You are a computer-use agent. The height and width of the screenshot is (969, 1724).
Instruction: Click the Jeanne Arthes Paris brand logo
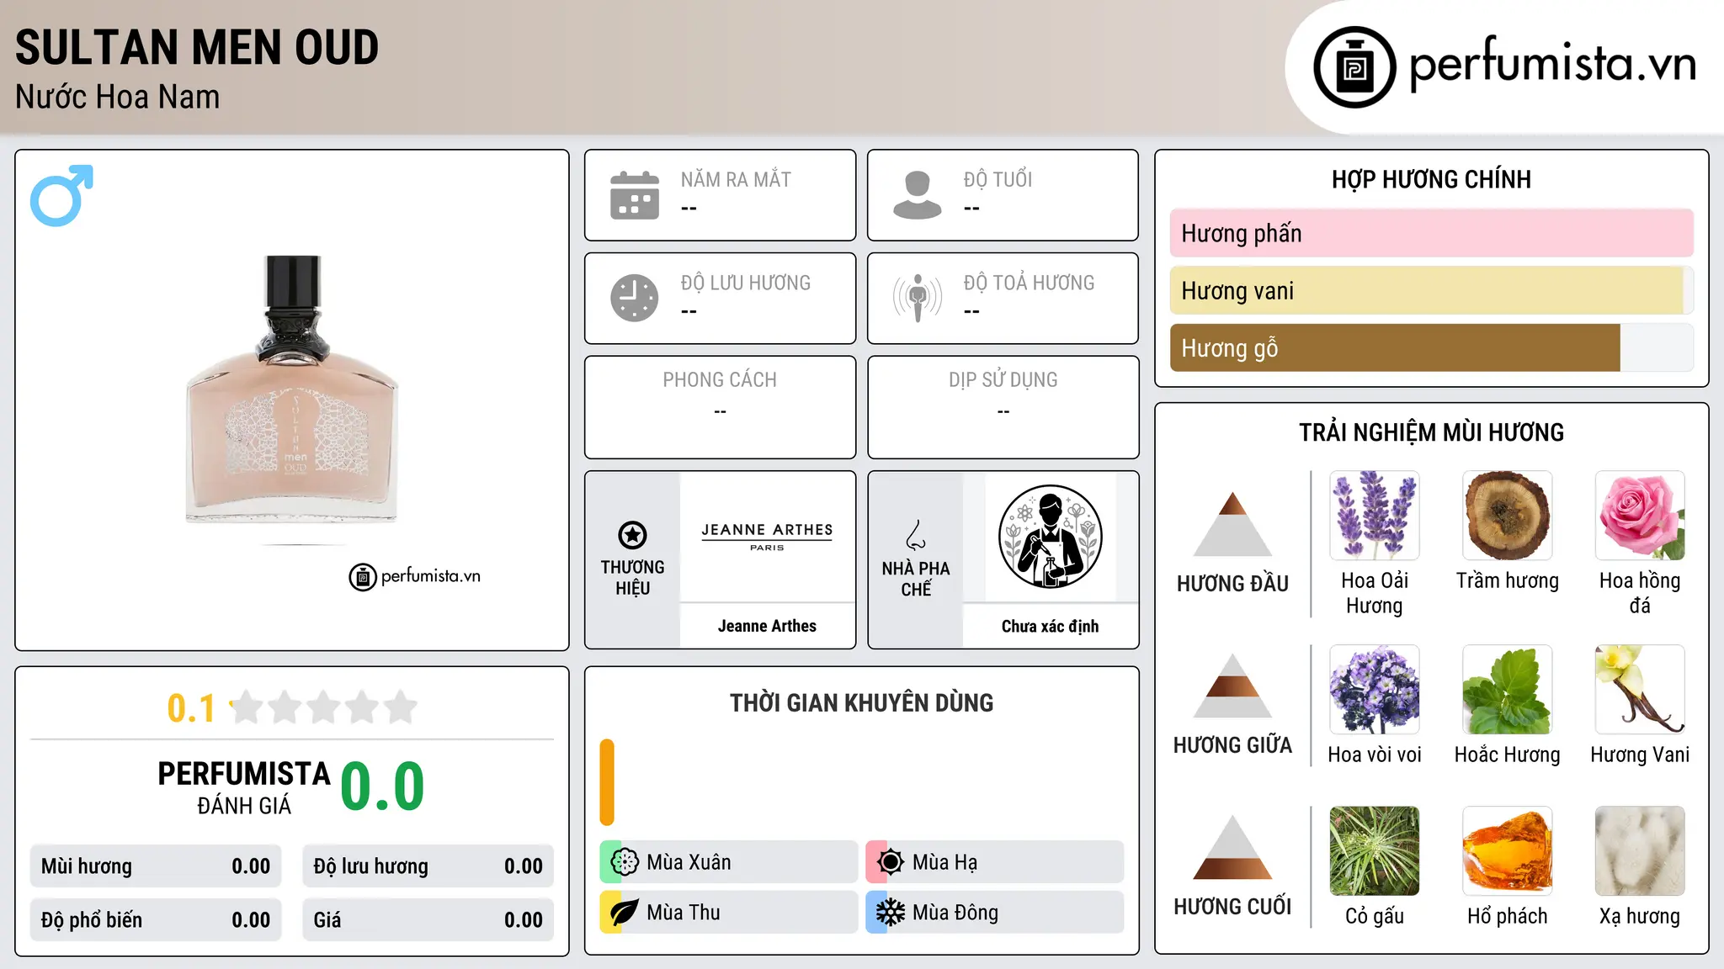point(767,537)
